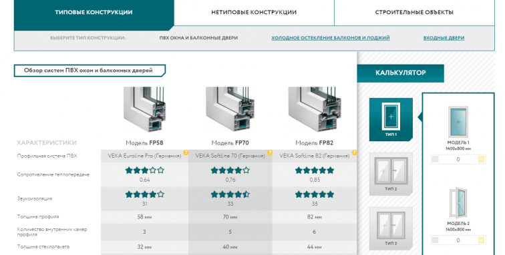Click the help icon for VEKA Softline 82

pos(354,152)
